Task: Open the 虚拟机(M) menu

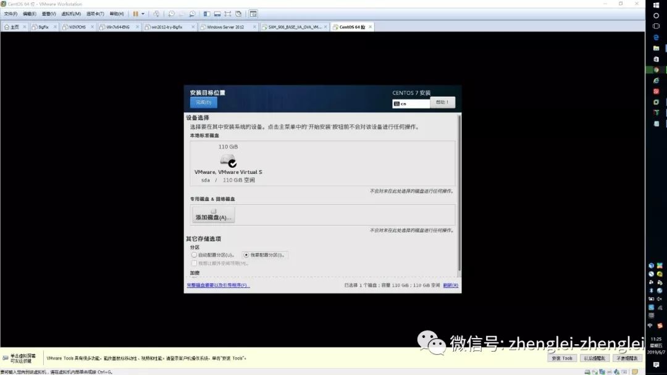Action: (71, 14)
